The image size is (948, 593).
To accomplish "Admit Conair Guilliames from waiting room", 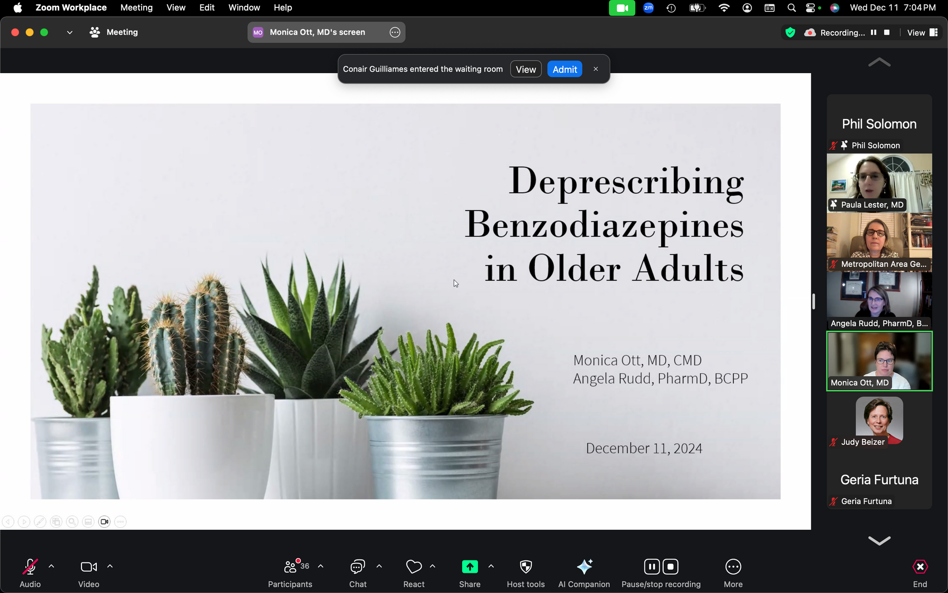I will pos(564,69).
